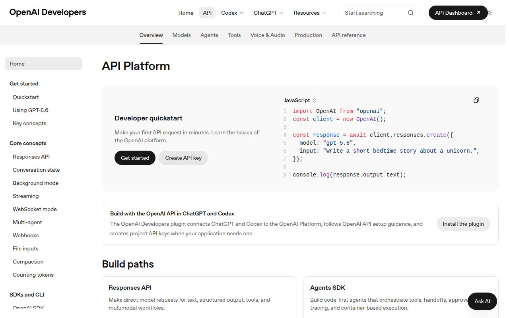Image resolution: width=509 pixels, height=318 pixels.
Task: Change the JavaScript language selector
Action: (x=300, y=101)
